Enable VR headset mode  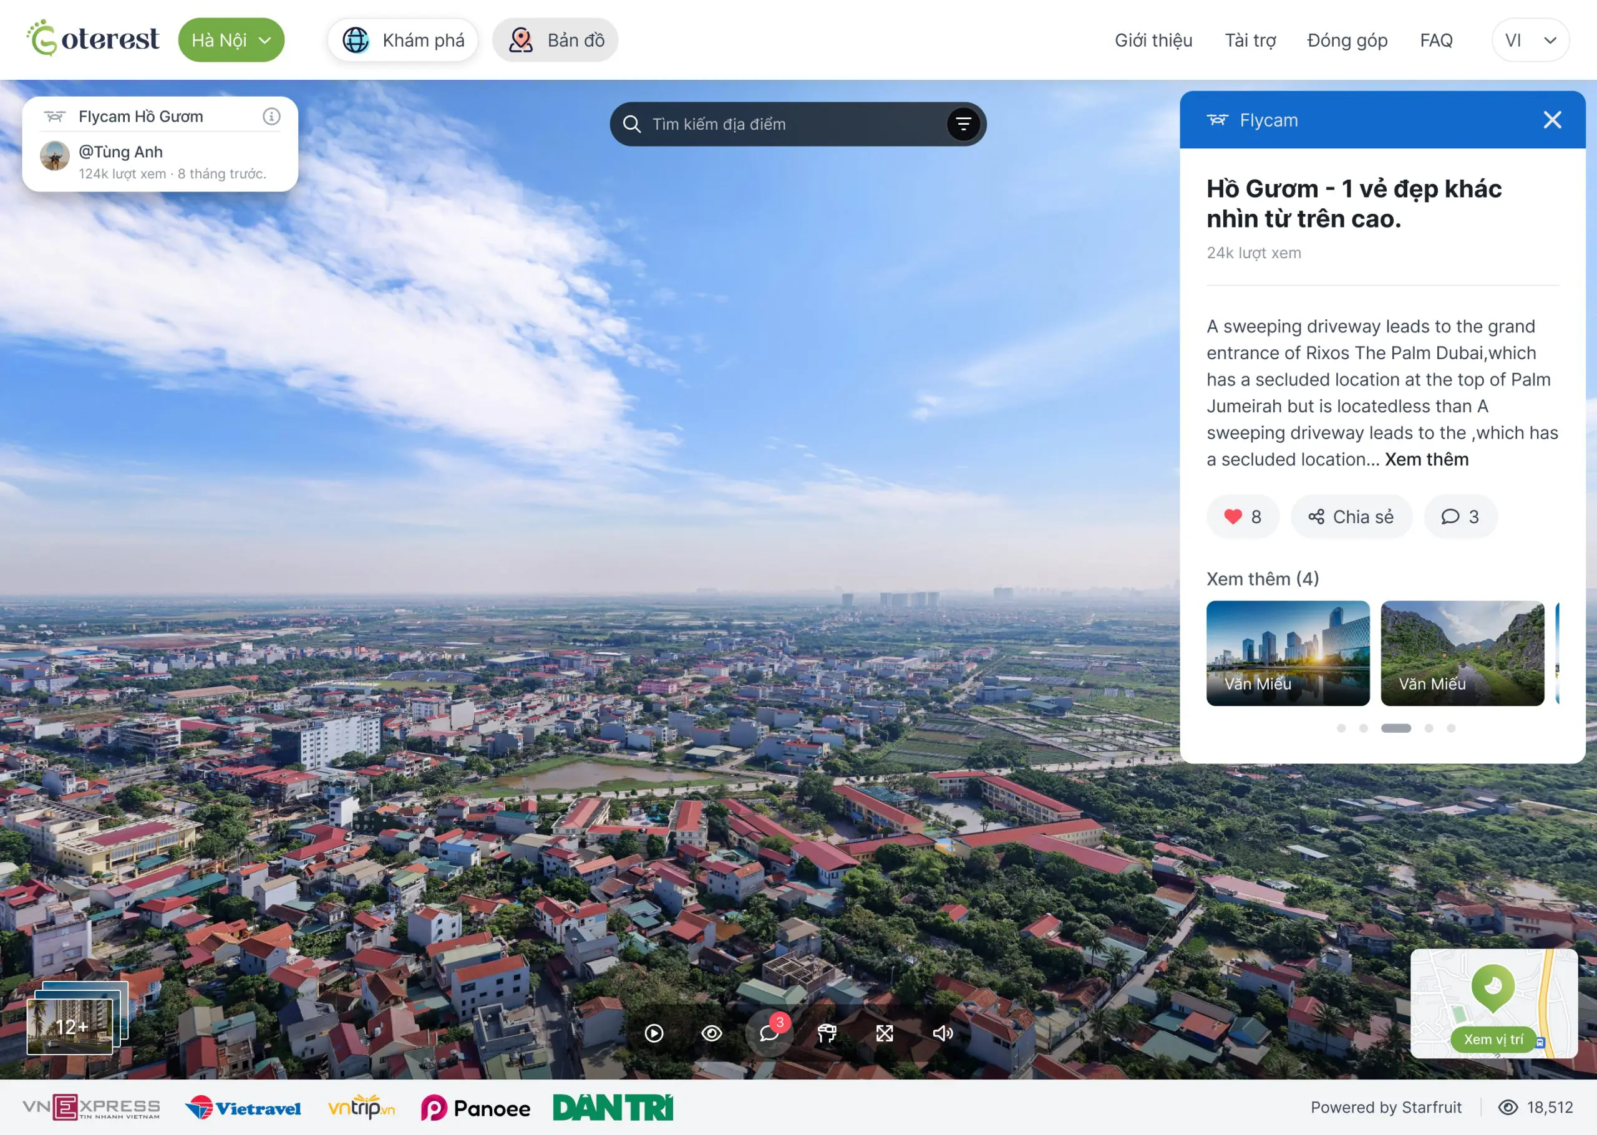pyautogui.click(x=827, y=1033)
